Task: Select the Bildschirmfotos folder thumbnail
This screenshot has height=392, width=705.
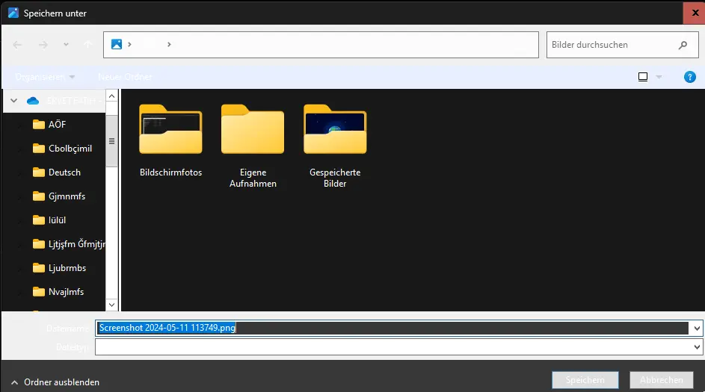Action: click(x=171, y=129)
